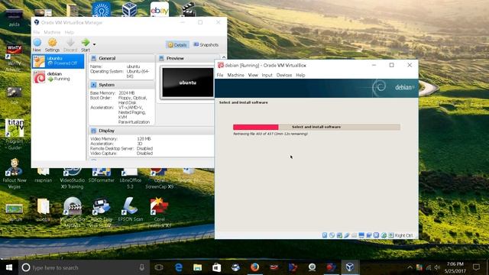Click the taskbar search box
Image resolution: width=489 pixels, height=275 pixels.
click(84, 267)
